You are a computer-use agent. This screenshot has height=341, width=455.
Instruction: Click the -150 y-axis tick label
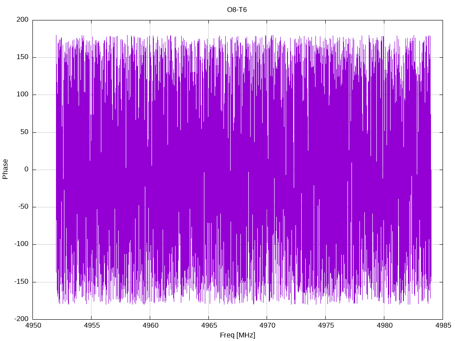click(21, 282)
